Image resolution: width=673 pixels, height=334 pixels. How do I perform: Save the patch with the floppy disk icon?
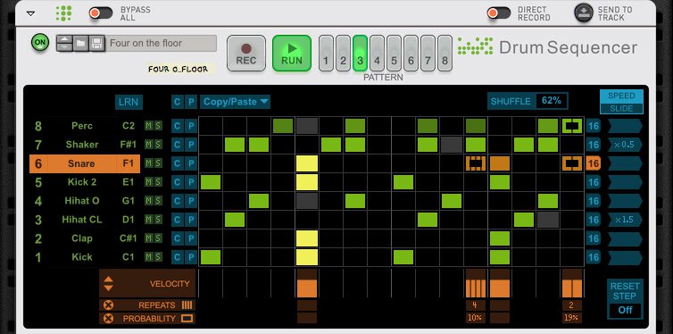(96, 44)
